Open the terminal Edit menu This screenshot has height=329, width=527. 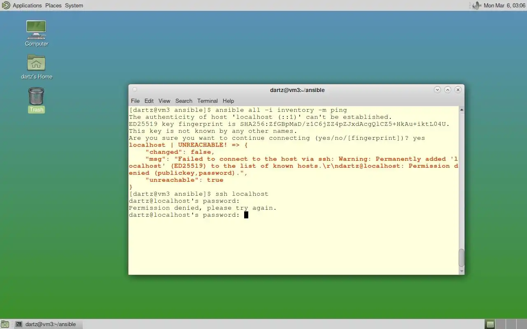(x=149, y=101)
